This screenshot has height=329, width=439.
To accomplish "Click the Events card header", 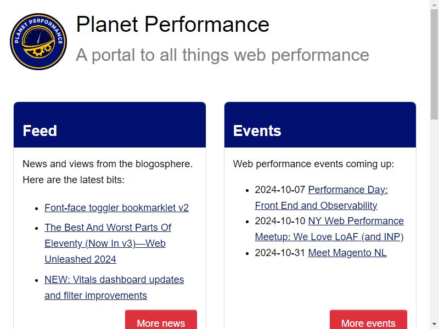I will click(320, 125).
